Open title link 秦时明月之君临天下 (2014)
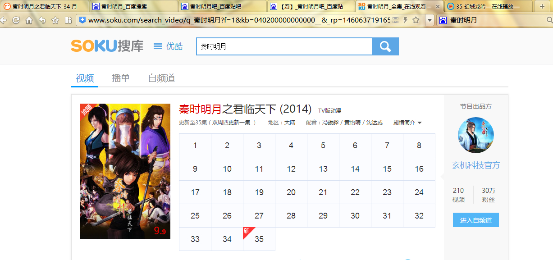This screenshot has width=553, height=260. [245, 109]
